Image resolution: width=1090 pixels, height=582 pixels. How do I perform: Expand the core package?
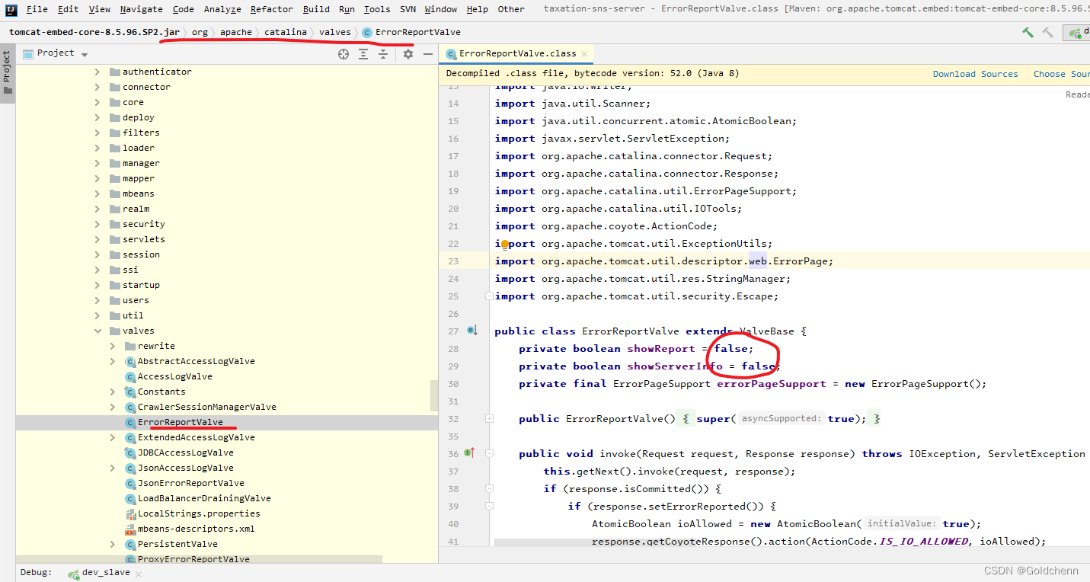click(97, 102)
